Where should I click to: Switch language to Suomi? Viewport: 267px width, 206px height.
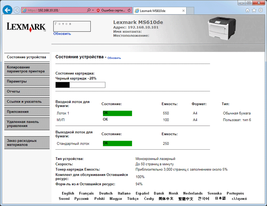point(64,198)
